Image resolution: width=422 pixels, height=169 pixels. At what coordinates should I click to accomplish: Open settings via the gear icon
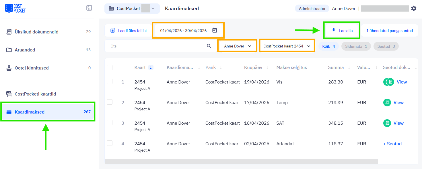(413, 9)
